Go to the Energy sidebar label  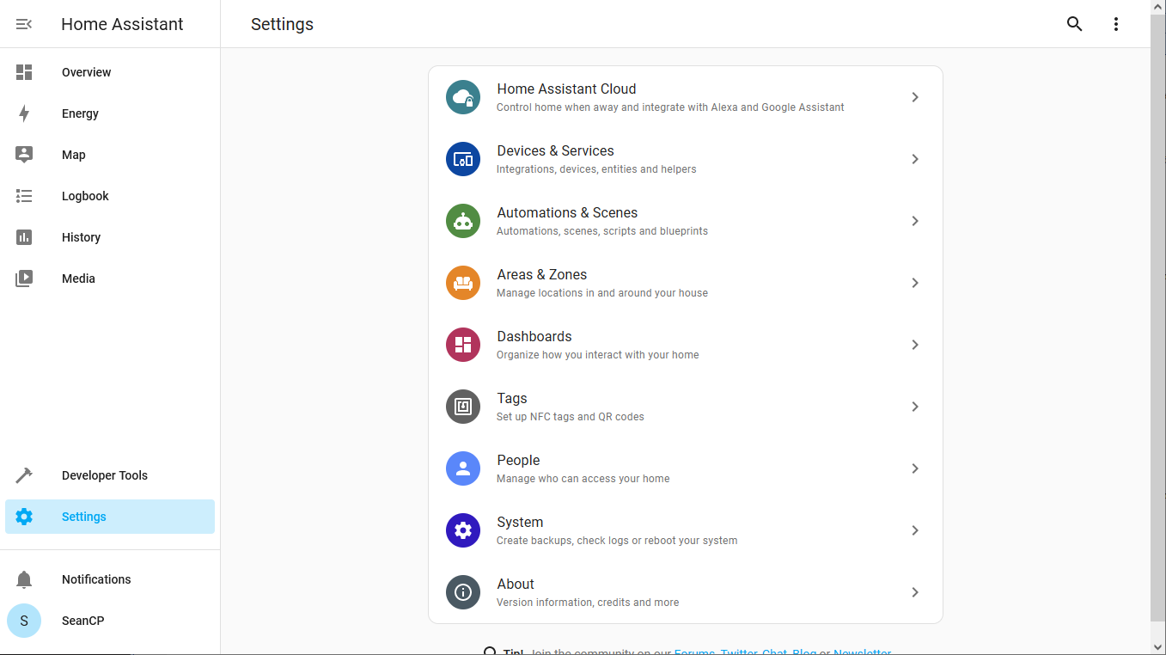(80, 113)
